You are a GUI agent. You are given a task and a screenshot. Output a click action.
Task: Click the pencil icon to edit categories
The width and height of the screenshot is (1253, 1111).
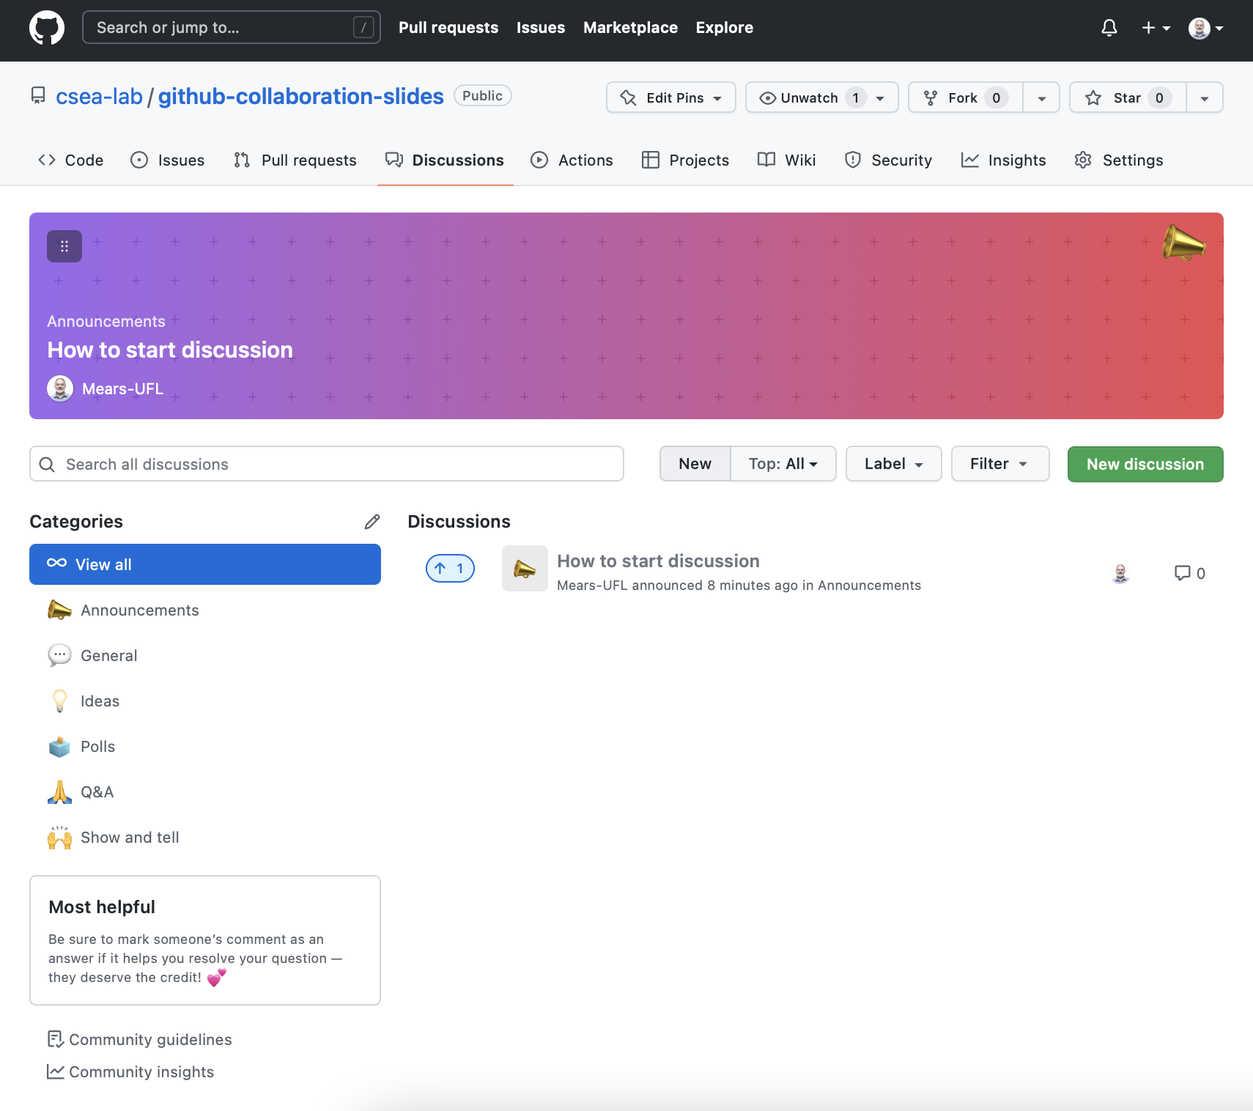coord(372,522)
